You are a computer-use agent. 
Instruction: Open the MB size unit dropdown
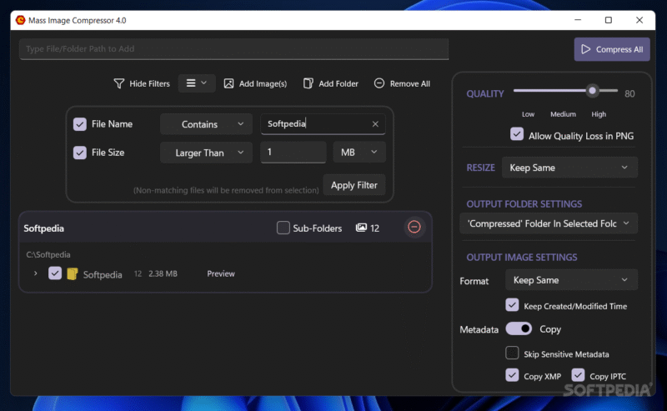[x=359, y=152]
